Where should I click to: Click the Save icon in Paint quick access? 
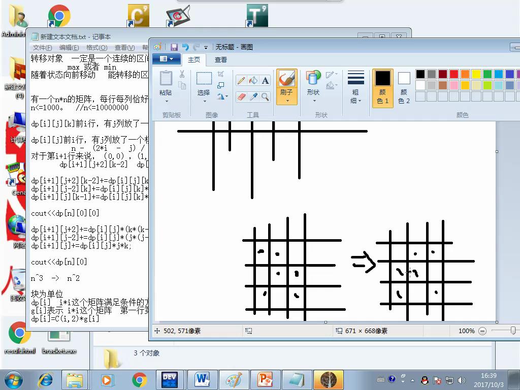click(x=174, y=47)
